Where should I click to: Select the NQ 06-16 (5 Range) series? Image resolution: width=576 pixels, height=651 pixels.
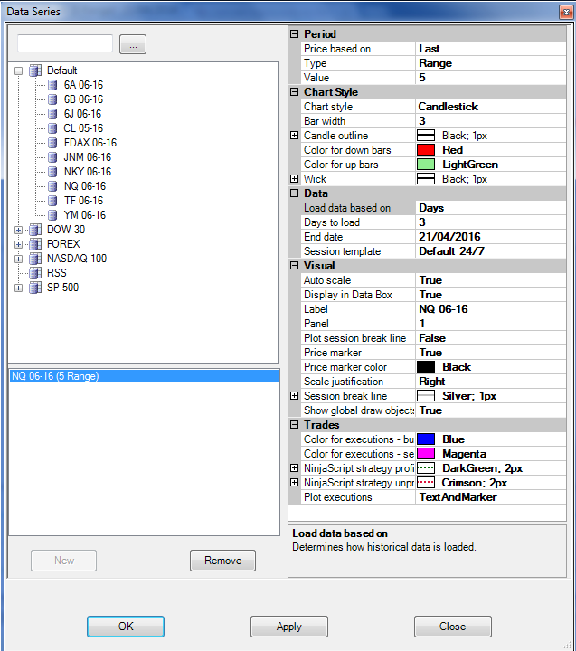point(144,376)
